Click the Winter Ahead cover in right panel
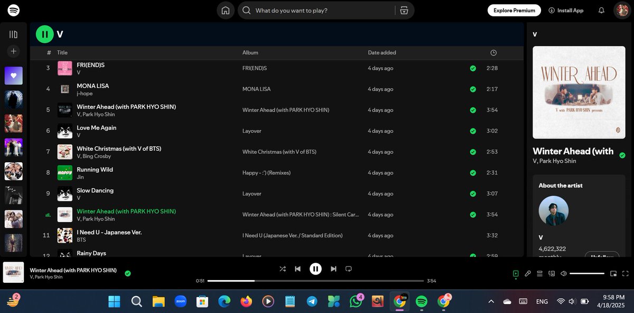The image size is (634, 313). [579, 93]
